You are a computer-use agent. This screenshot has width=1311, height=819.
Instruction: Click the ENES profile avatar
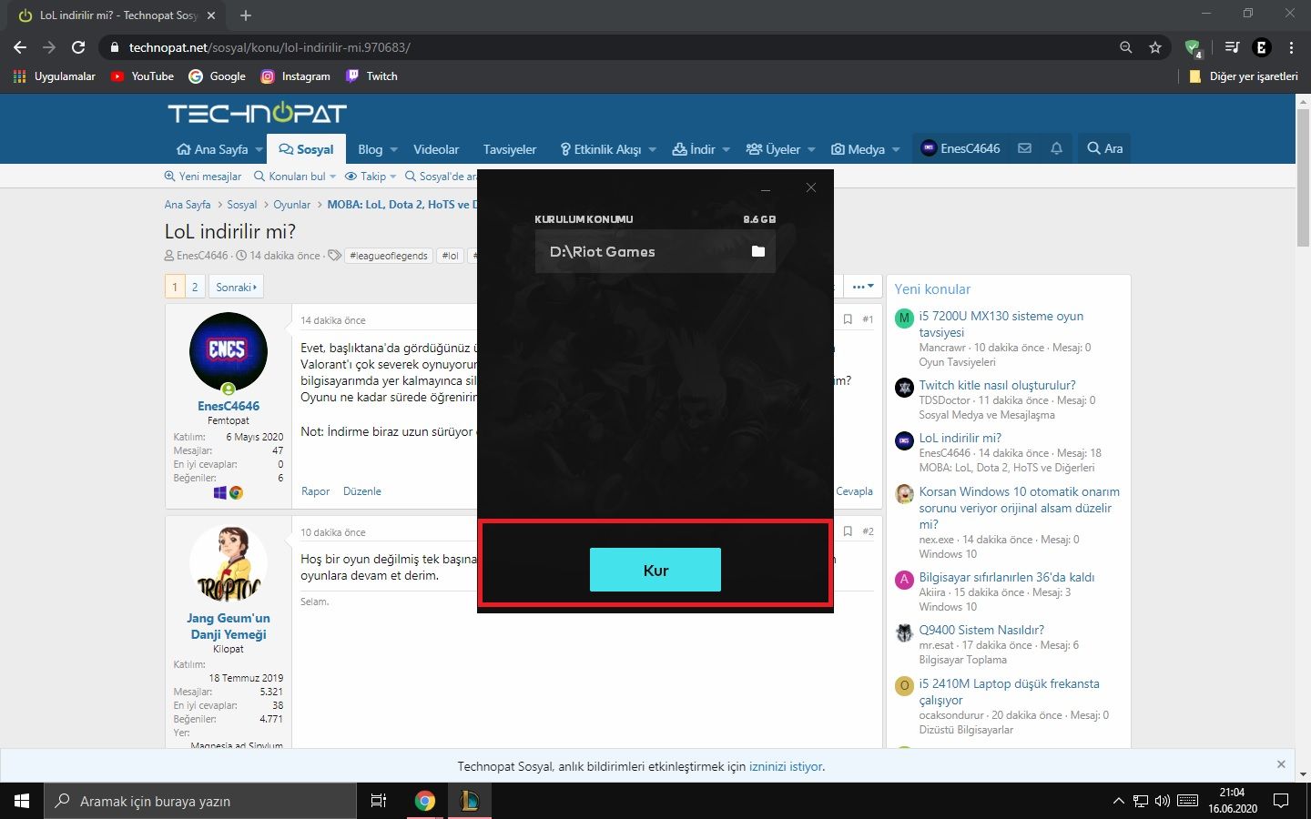229,351
